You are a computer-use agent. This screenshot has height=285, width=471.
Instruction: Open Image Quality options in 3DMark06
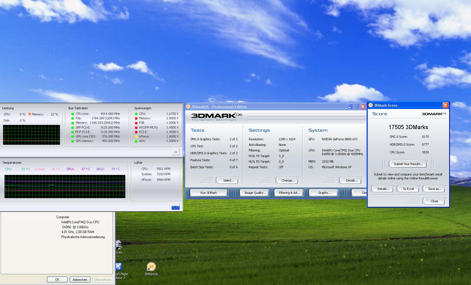coord(255,193)
